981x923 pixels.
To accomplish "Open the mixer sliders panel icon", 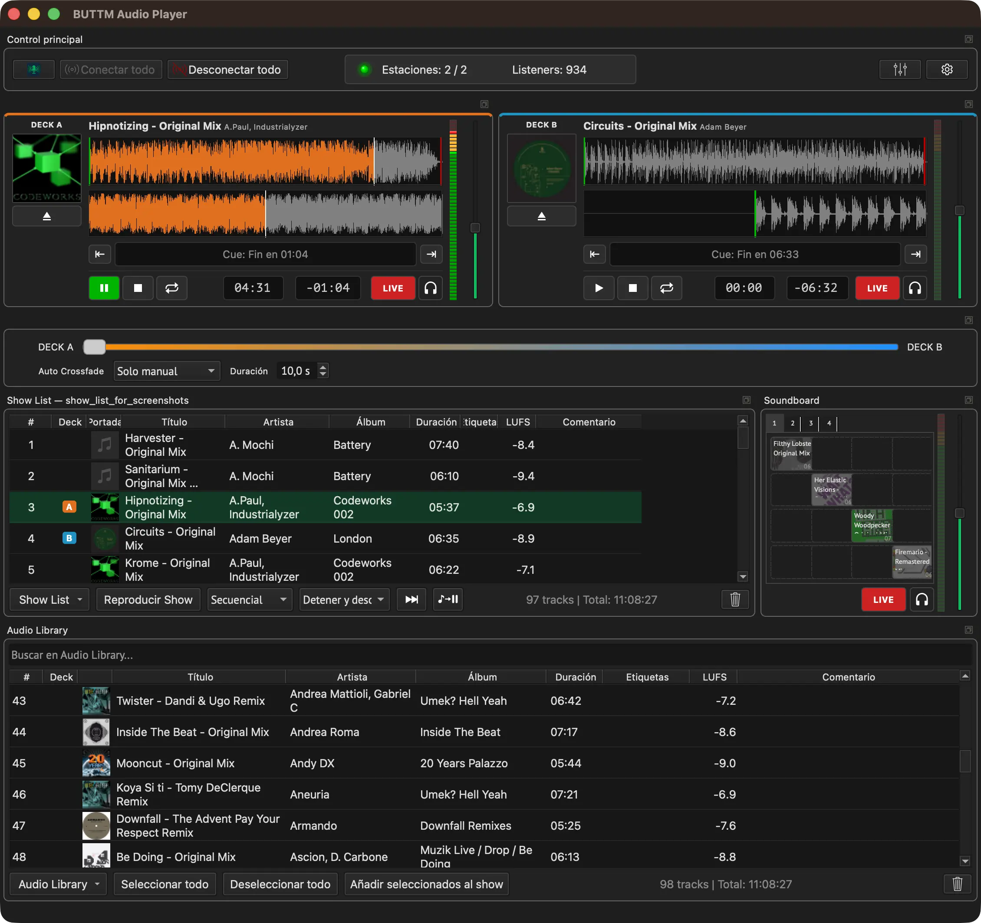I will [899, 69].
